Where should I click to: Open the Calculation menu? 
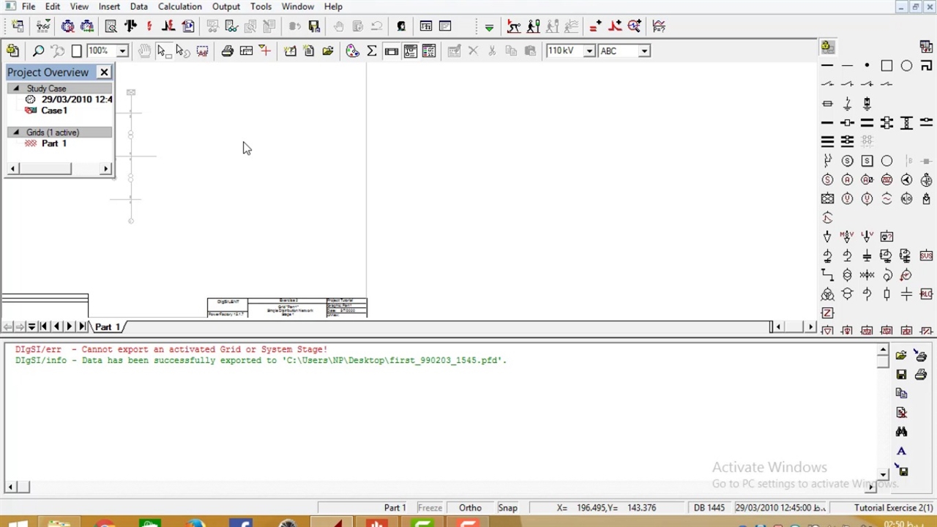tap(179, 7)
